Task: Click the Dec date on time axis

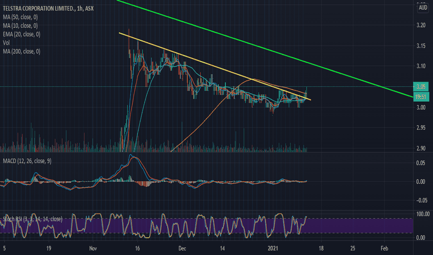Action: click(x=182, y=249)
